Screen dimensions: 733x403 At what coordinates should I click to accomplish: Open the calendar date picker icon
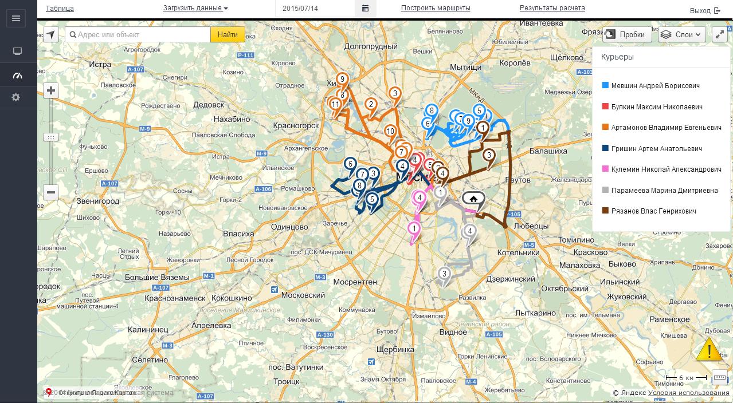click(x=366, y=9)
